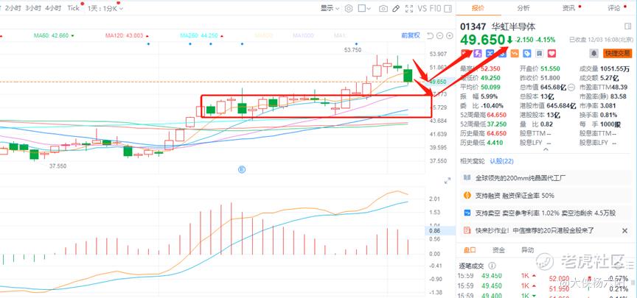This screenshot has width=637, height=298.
Task: Set price alert with bell icon
Action: tap(594, 53)
